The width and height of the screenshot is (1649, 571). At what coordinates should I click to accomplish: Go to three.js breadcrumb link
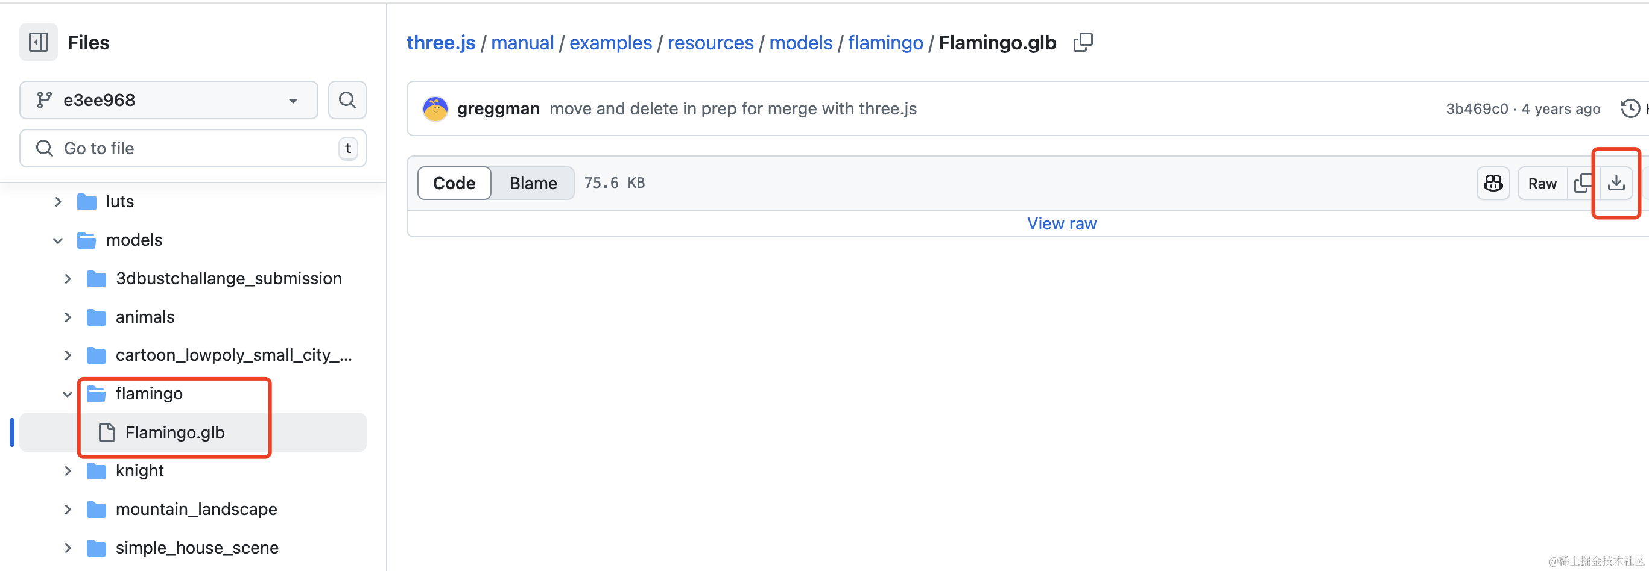(441, 43)
